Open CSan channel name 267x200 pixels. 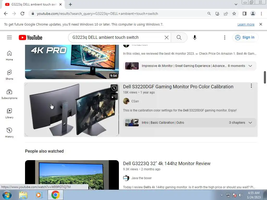click(135, 101)
